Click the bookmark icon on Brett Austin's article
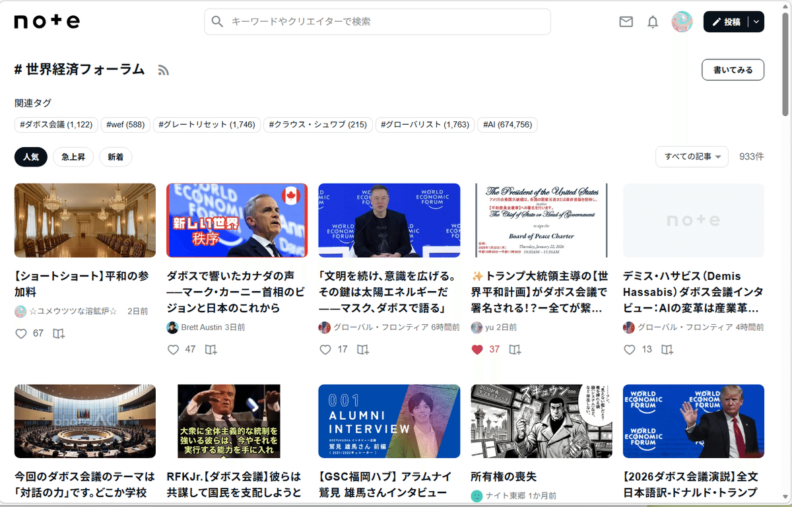This screenshot has height=507, width=792. (211, 349)
